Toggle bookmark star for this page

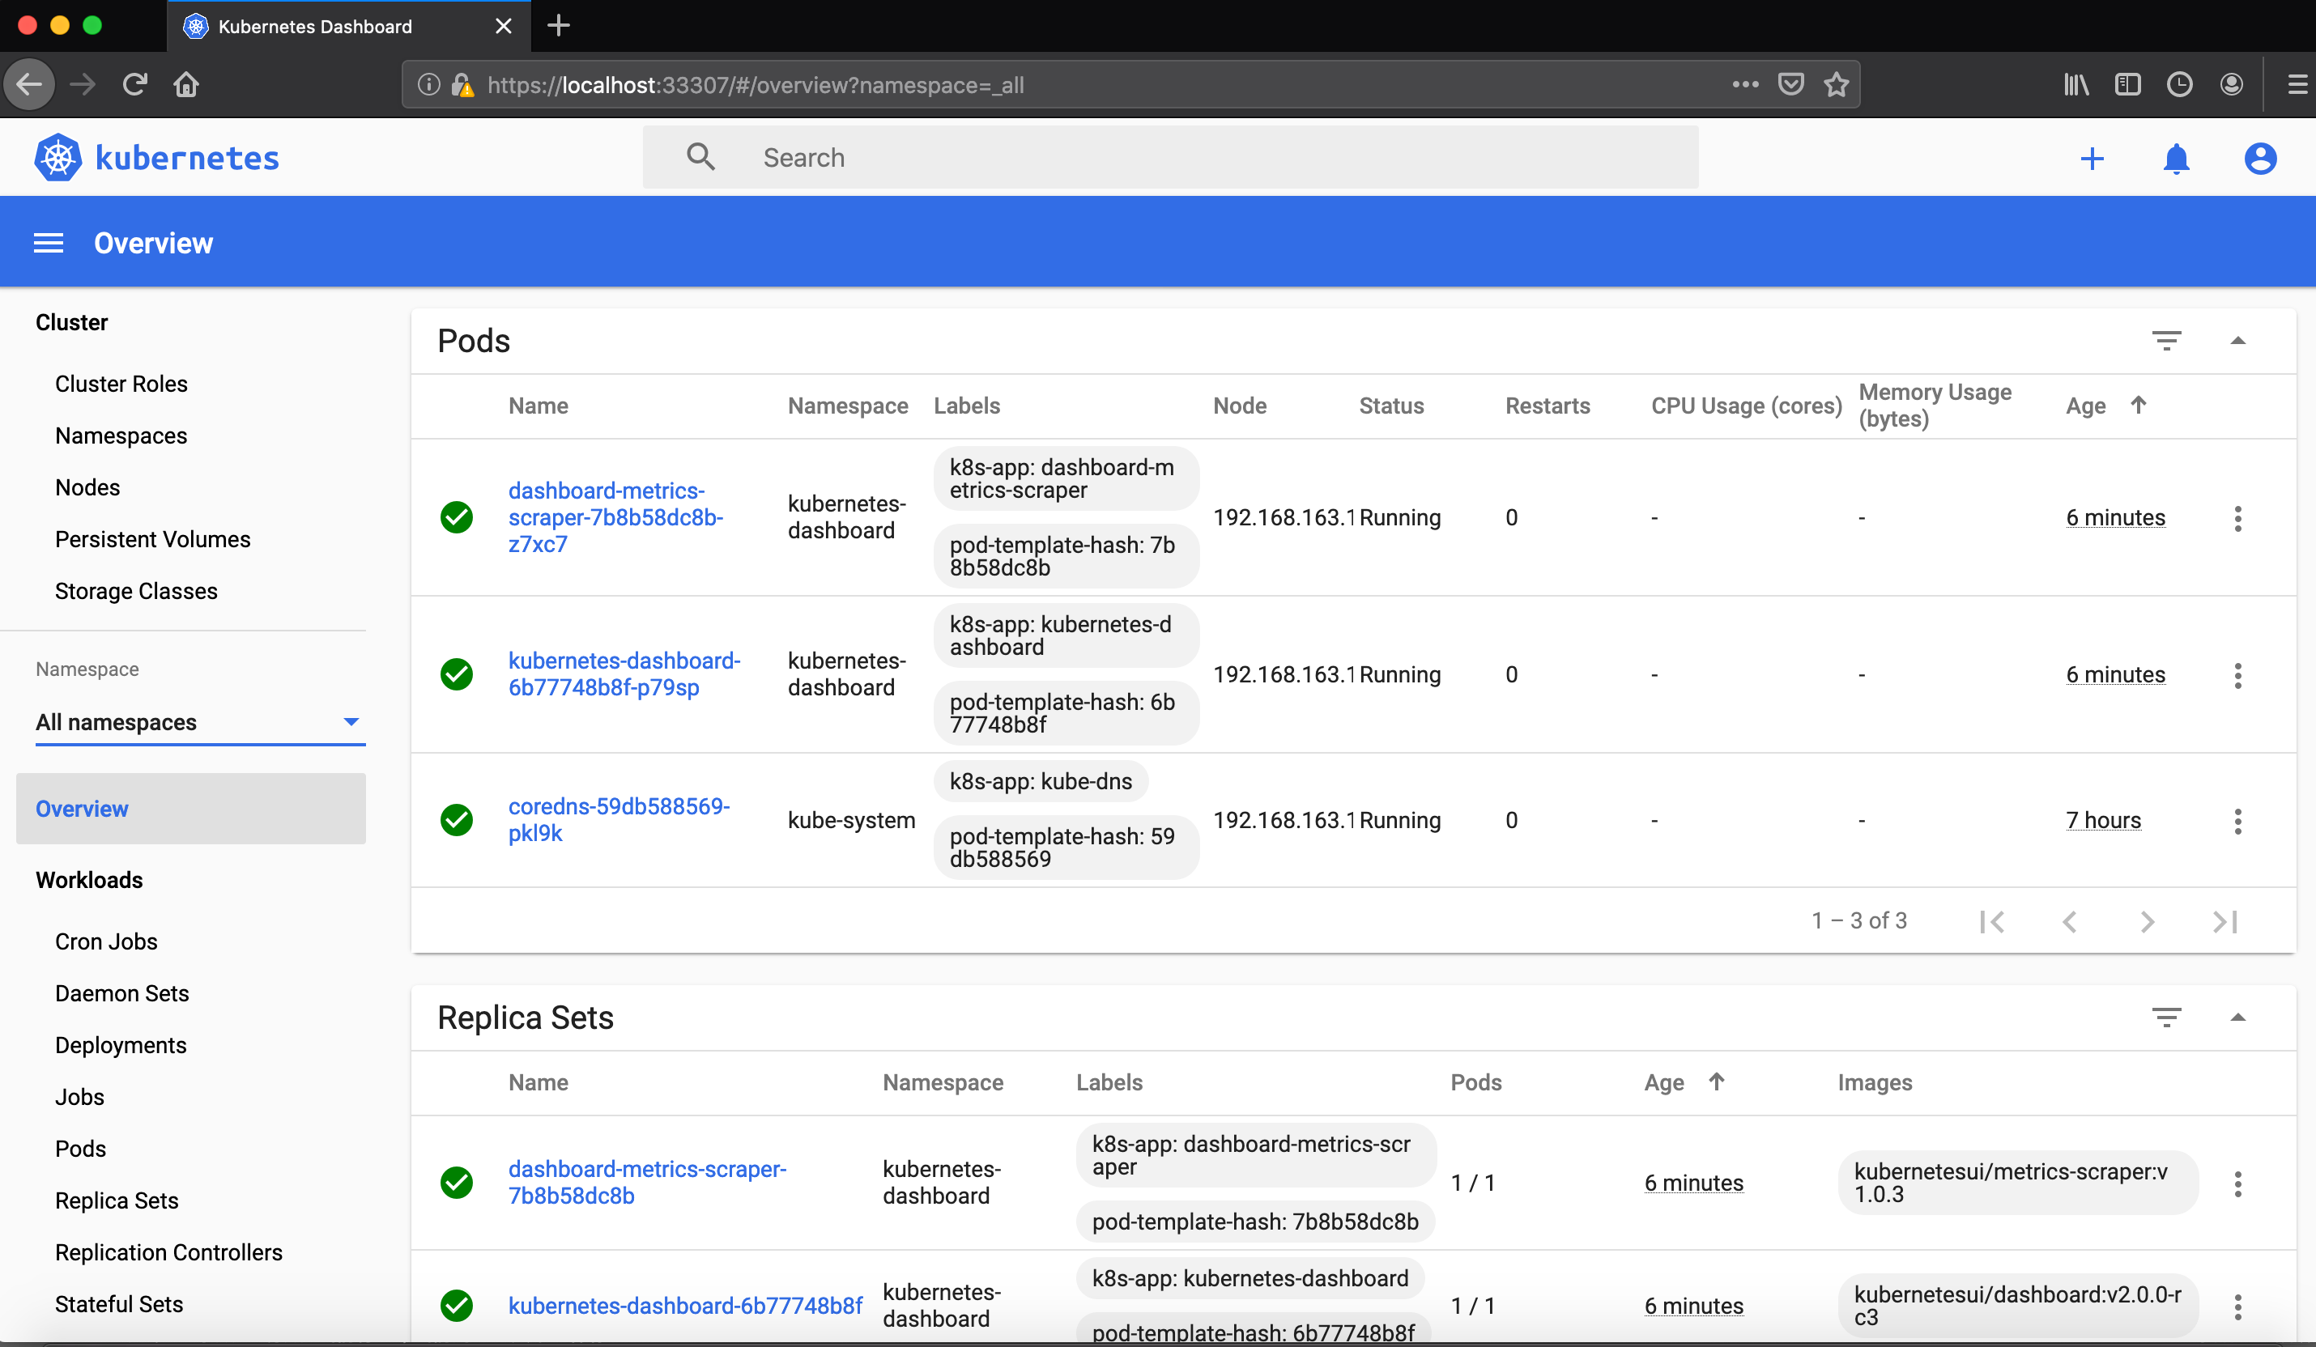pos(1837,84)
